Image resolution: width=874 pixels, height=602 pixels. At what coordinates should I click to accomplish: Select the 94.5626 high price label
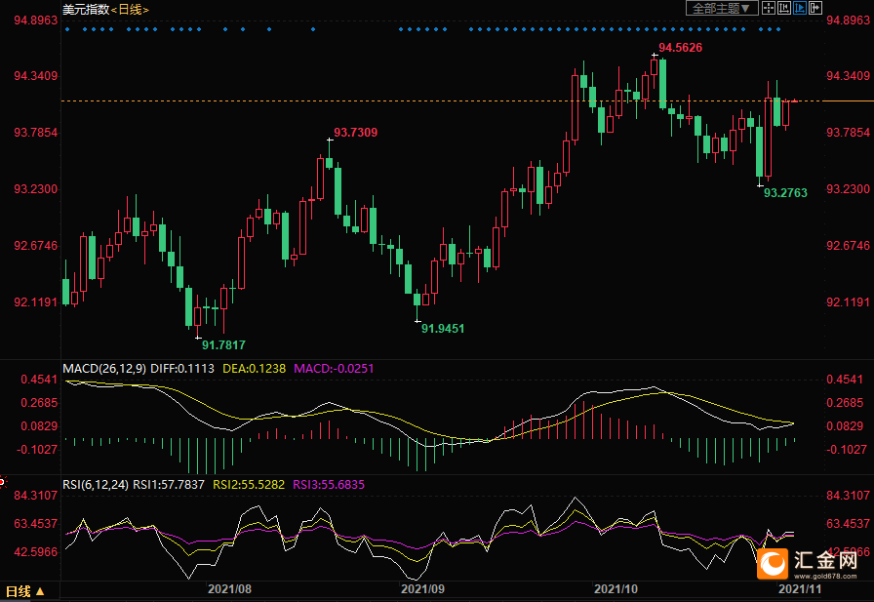pyautogui.click(x=680, y=48)
